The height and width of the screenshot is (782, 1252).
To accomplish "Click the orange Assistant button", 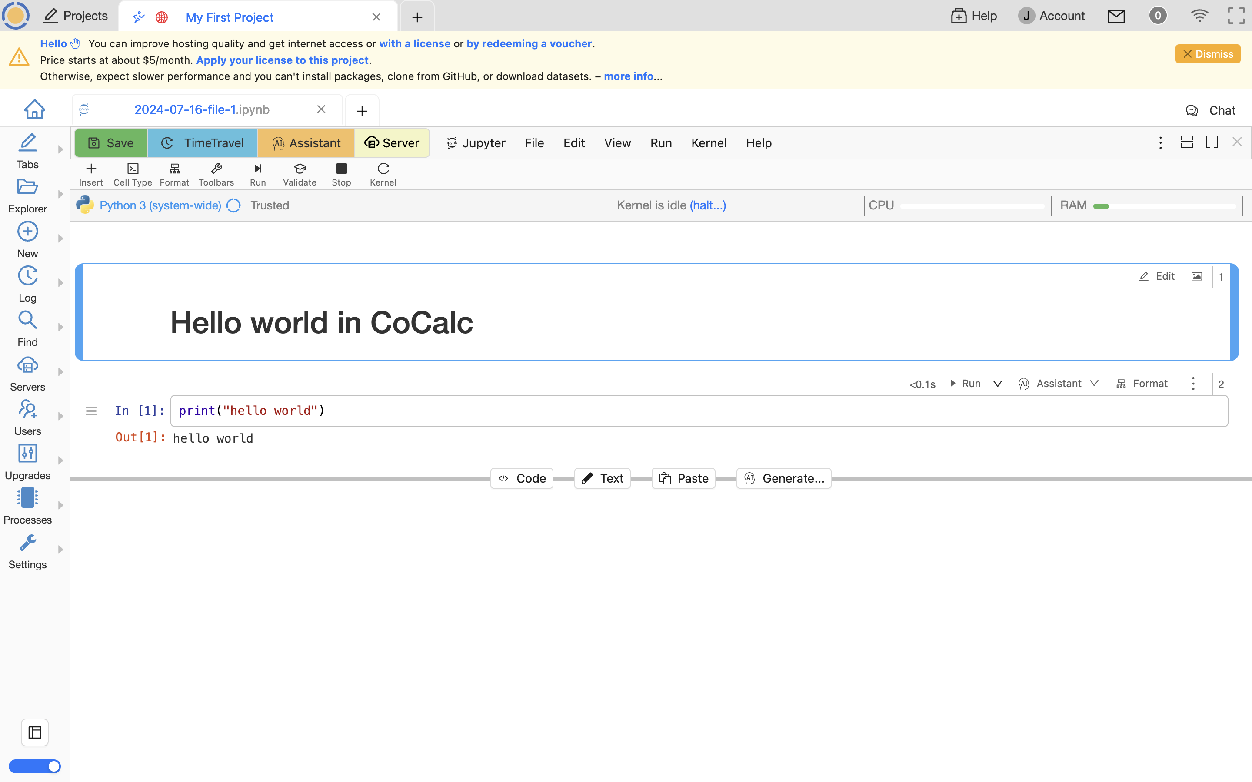I will pyautogui.click(x=306, y=143).
